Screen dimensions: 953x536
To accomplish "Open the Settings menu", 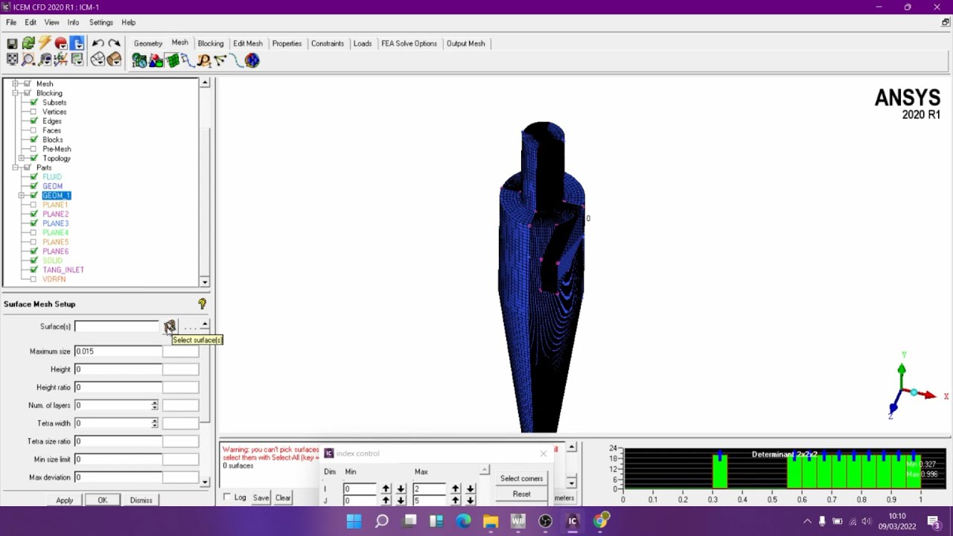I will click(101, 22).
